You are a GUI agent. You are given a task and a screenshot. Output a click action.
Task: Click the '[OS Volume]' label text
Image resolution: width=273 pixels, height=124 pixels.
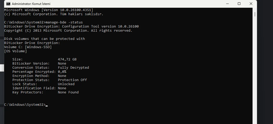coord(15,51)
